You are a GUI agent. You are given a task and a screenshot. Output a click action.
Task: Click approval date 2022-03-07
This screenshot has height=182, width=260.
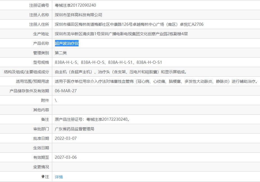tap(66, 138)
